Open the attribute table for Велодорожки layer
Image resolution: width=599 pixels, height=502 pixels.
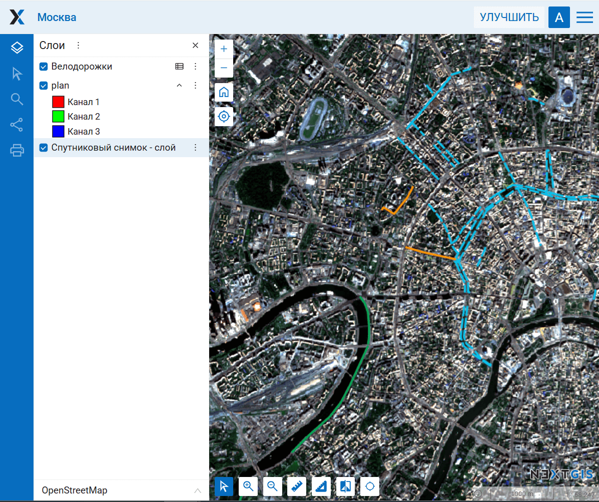point(179,66)
